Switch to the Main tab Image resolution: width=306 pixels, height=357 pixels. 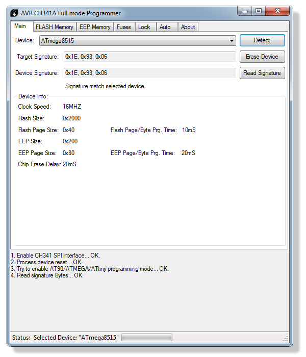point(21,26)
